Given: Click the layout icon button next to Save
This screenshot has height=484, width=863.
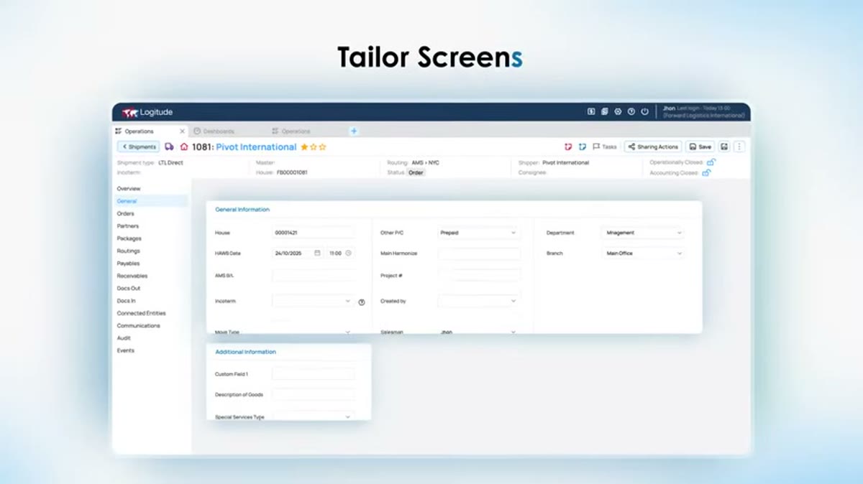Looking at the screenshot, I should (724, 146).
